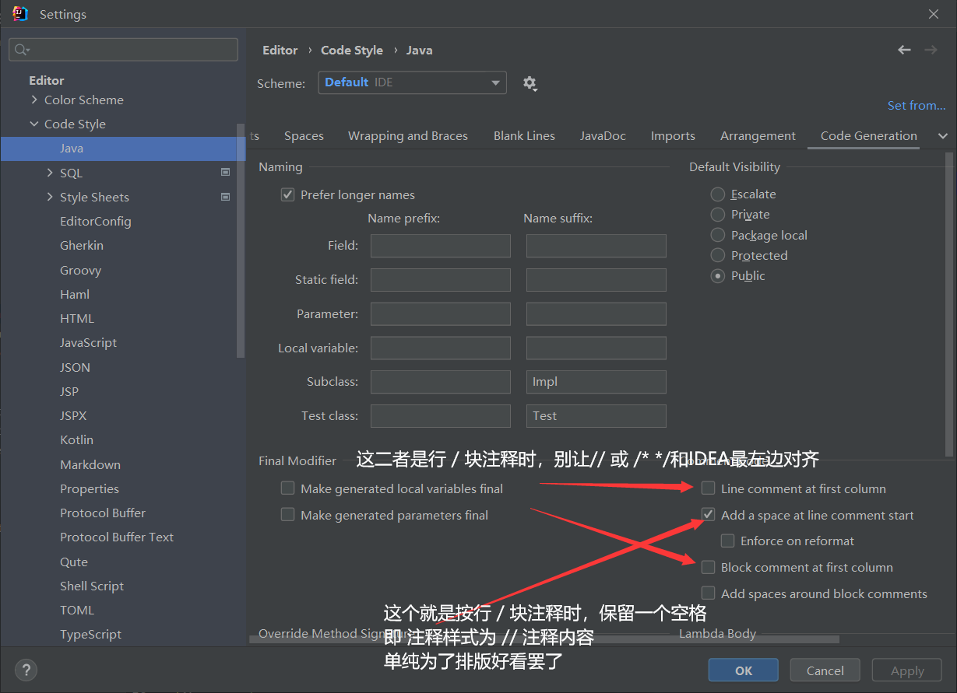Enable Line comment at first column
The image size is (957, 693).
coord(708,488)
